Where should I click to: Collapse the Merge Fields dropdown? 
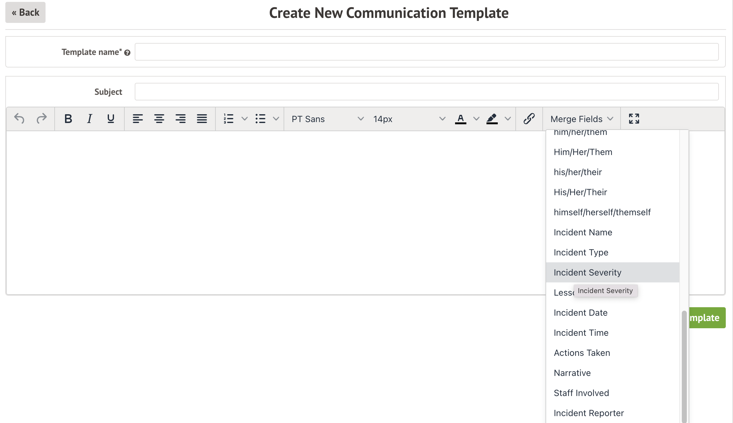582,119
